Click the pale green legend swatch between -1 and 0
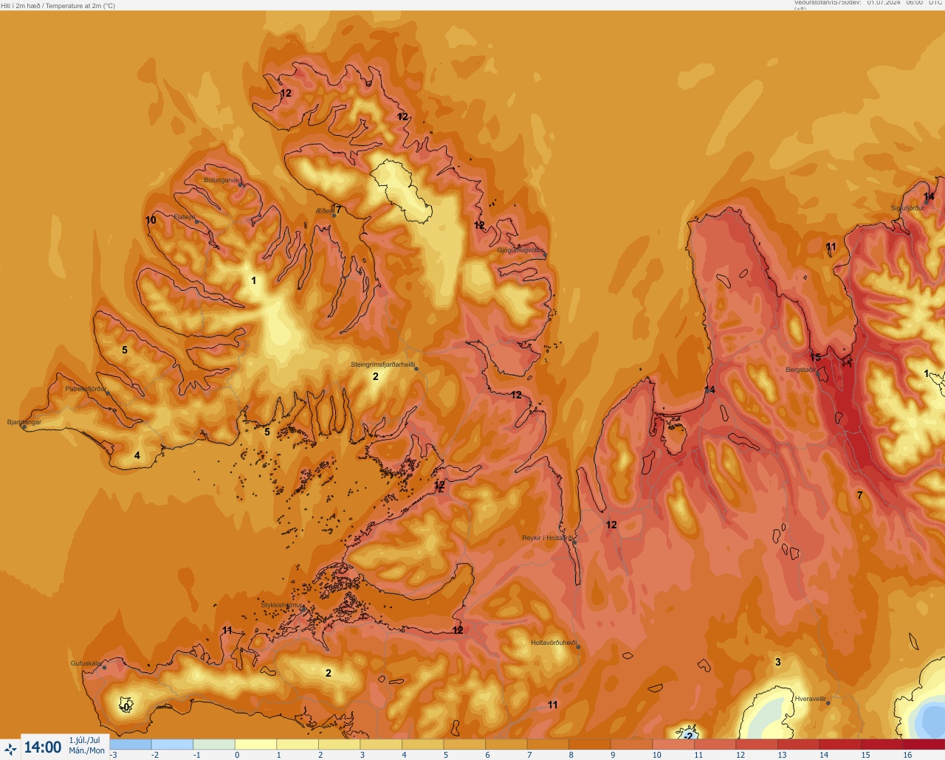This screenshot has width=945, height=760. (214, 745)
